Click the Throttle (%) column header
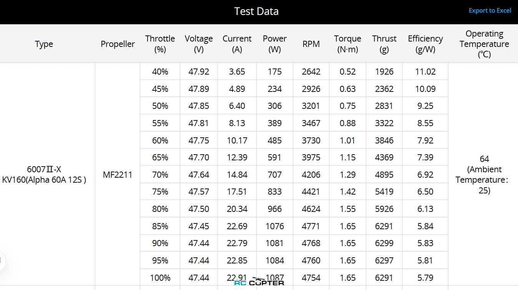The width and height of the screenshot is (518, 290). (160, 44)
